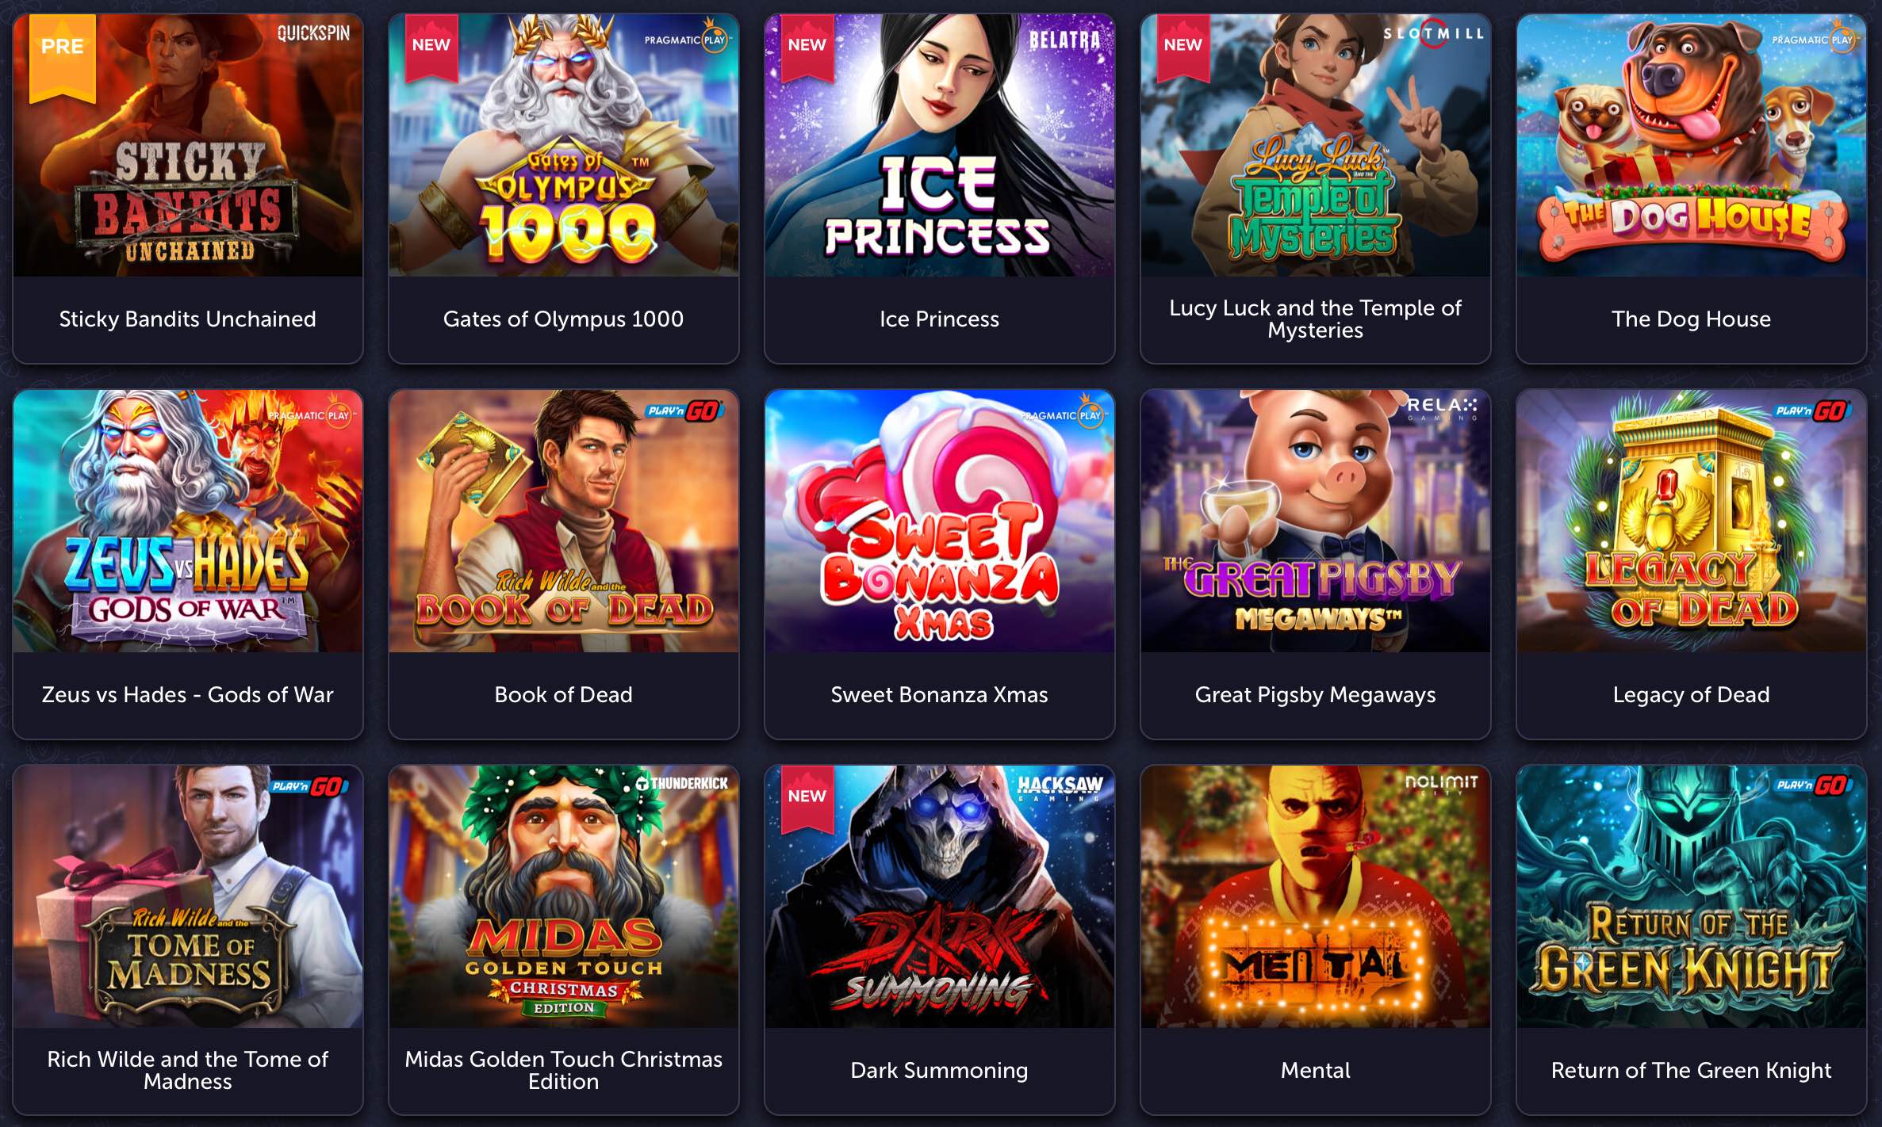Launch the Zeus vs Hades game thumbnail
This screenshot has width=1882, height=1127.
click(x=188, y=521)
